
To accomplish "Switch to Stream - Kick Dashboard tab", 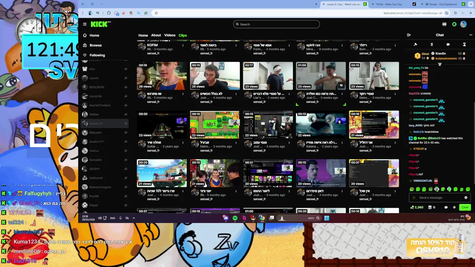I will click(442, 4).
